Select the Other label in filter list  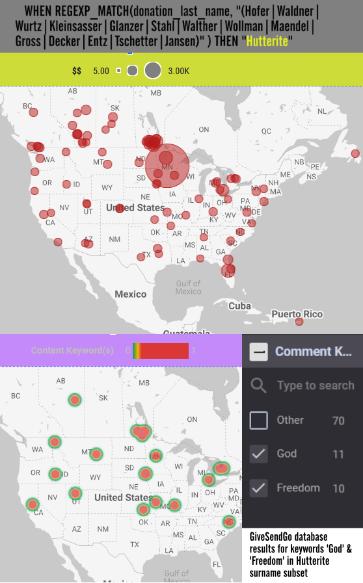point(290,420)
